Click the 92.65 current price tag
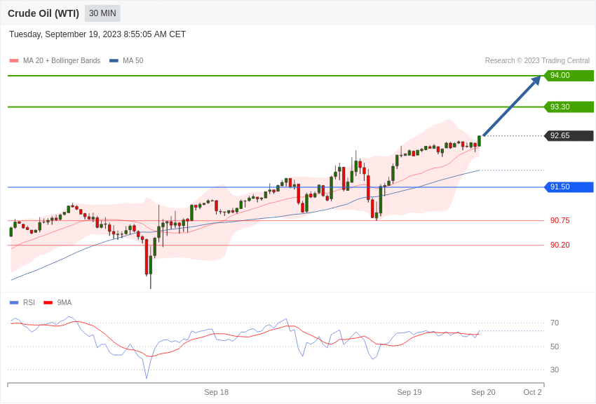Viewport: 596px width, 404px height. coord(569,136)
